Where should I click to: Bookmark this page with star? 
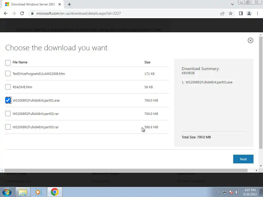pyautogui.click(x=231, y=13)
